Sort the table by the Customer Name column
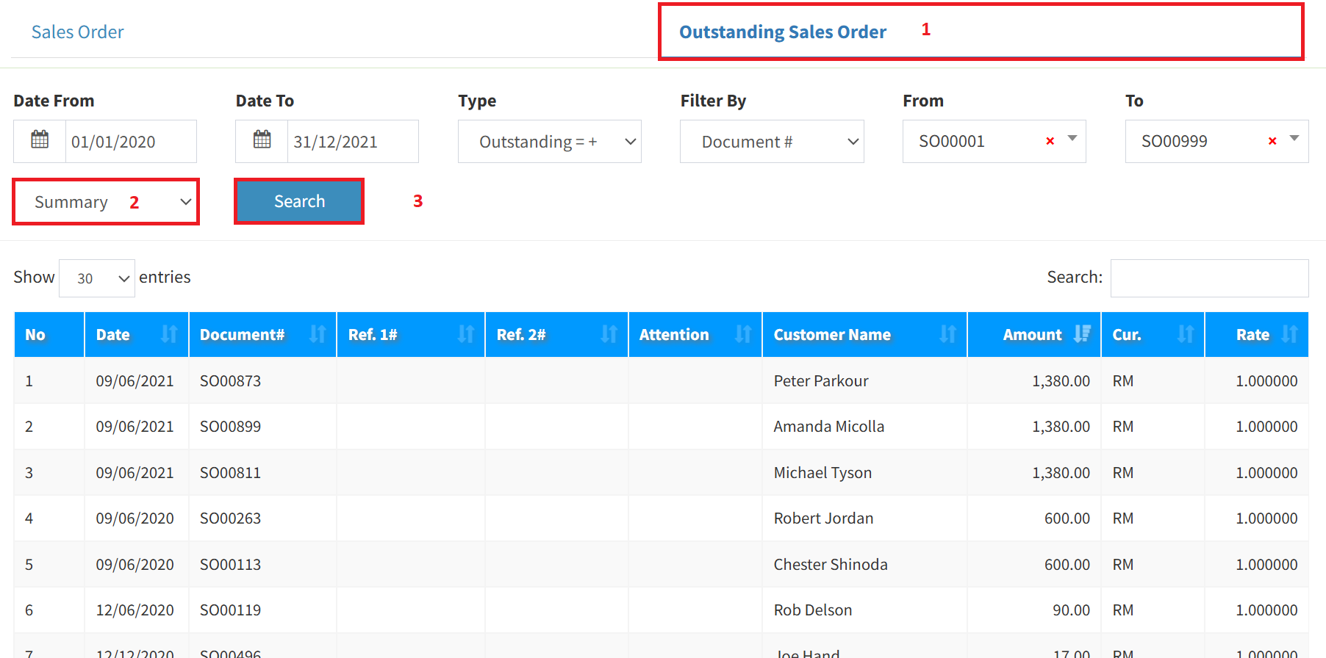The image size is (1326, 658). 864,335
